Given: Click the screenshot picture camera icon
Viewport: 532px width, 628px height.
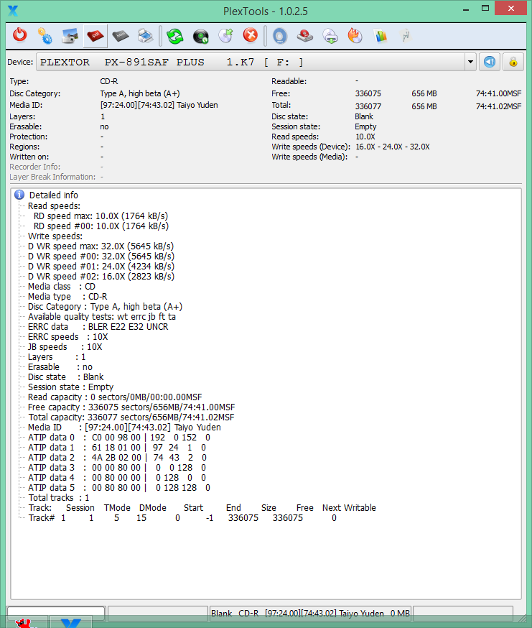Looking at the screenshot, I should coord(70,36).
